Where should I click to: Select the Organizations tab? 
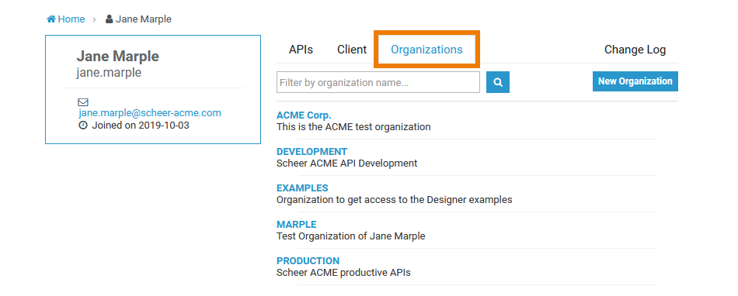(x=426, y=50)
